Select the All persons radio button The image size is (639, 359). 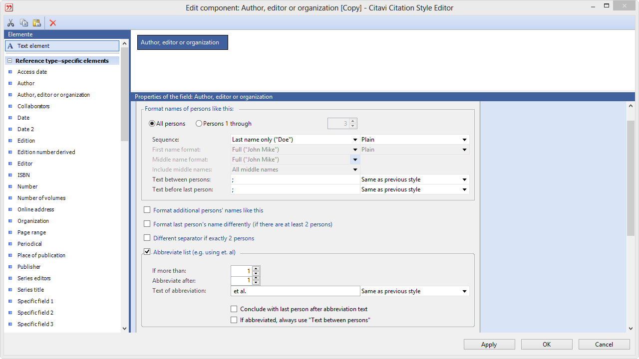(152, 124)
